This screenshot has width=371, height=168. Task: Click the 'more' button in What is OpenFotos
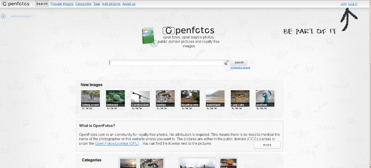pos(267,145)
